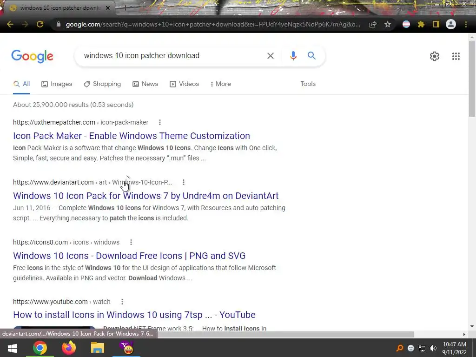Screen dimensions: 476x357
Task: Open volume control tray icon
Action: click(433, 348)
